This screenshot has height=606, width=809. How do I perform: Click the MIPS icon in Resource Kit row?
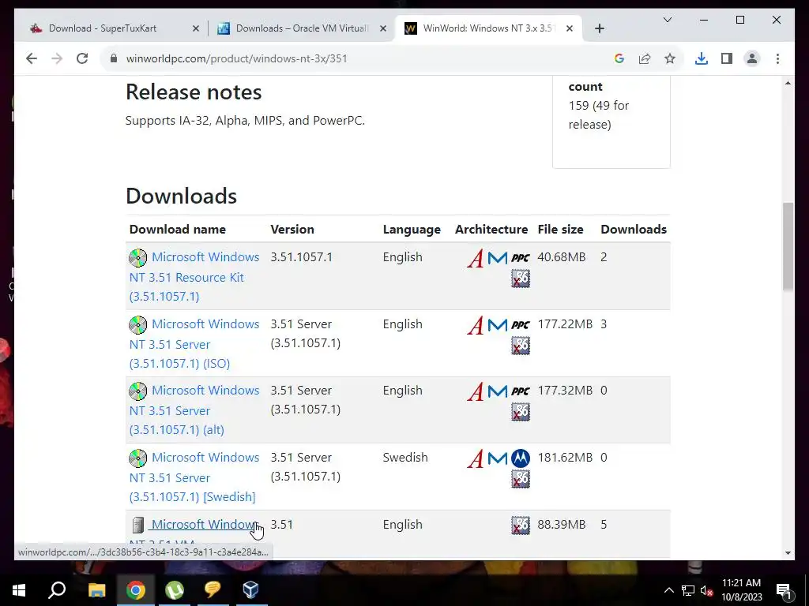coord(498,258)
